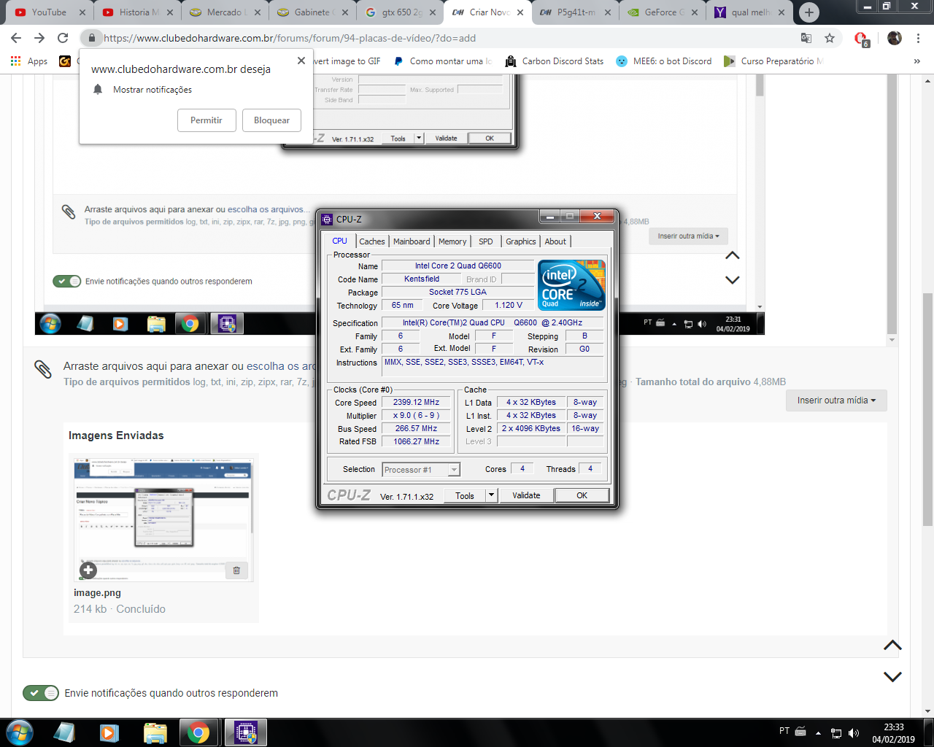Open the translate page icon in address bar
Viewport: 934px width, 747px height.
tap(806, 38)
